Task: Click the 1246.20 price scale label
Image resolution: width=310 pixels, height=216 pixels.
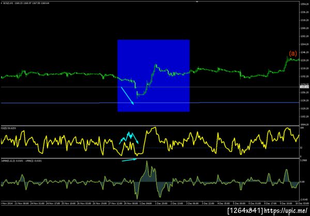Action: tap(304, 52)
